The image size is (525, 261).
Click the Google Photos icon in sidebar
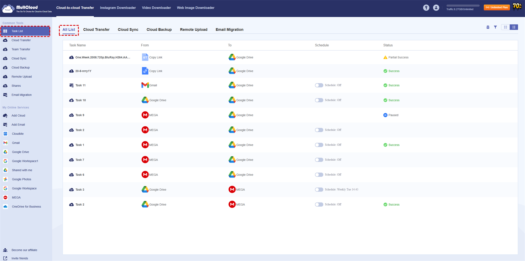[6, 179]
